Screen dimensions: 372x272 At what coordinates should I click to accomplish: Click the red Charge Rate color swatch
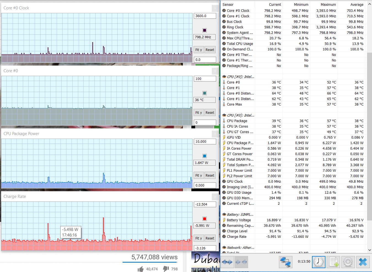click(x=205, y=219)
